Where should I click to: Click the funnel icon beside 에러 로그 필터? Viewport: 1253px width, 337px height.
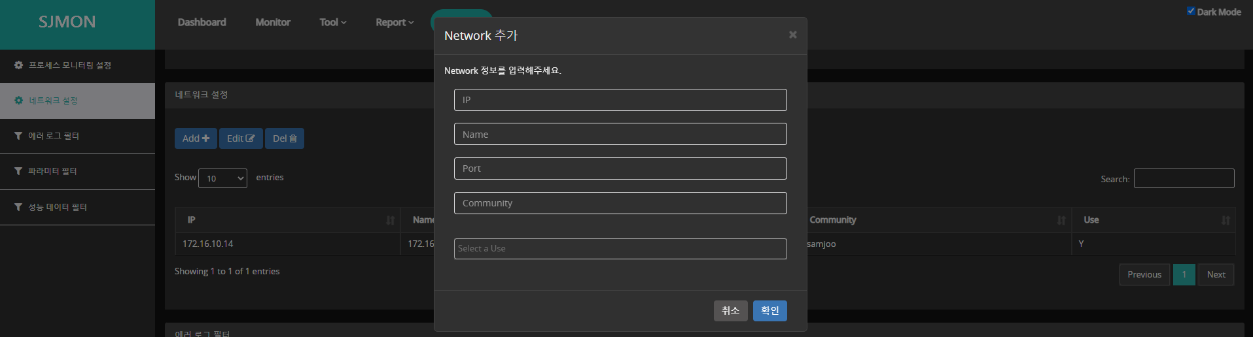(x=18, y=136)
